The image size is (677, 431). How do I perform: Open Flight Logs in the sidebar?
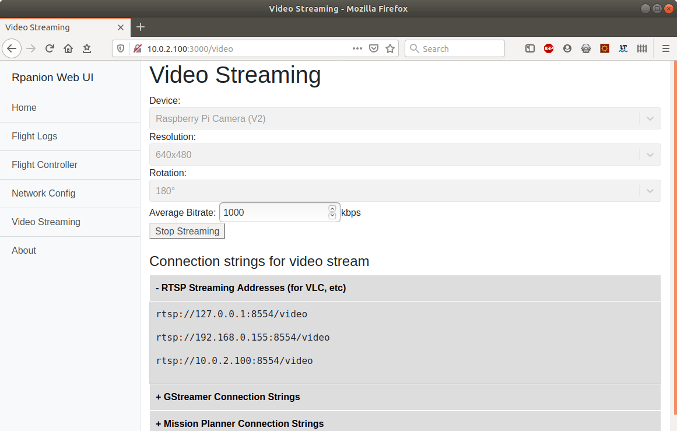point(70,136)
